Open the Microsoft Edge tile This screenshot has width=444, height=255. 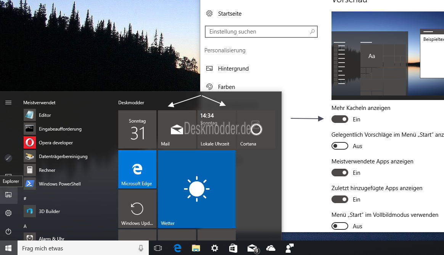pos(137,169)
